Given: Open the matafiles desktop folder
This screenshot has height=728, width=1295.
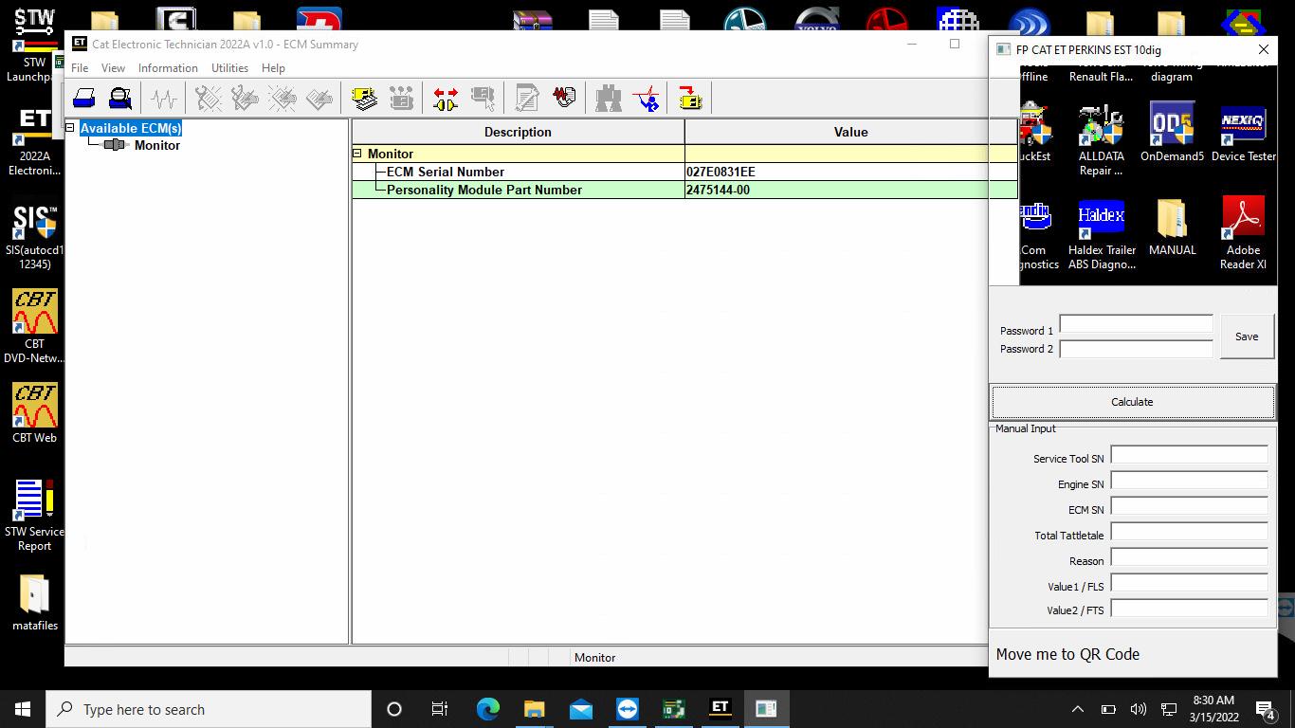Looking at the screenshot, I should point(34,602).
